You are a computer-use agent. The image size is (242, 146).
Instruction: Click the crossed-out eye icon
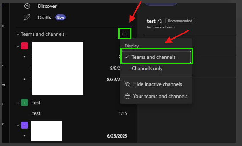[x=128, y=84]
